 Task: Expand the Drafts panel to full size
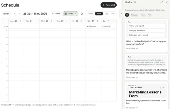pos(162,2)
